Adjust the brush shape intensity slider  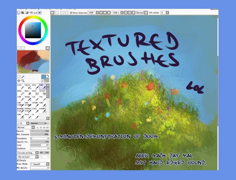(x=44, y=153)
